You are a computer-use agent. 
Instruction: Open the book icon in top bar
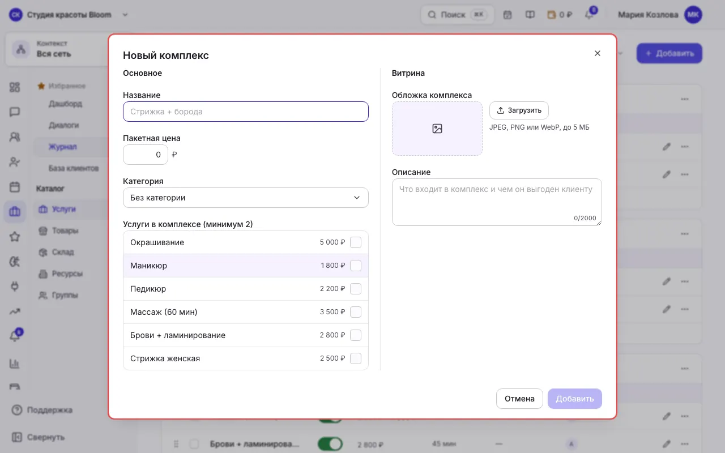click(530, 15)
